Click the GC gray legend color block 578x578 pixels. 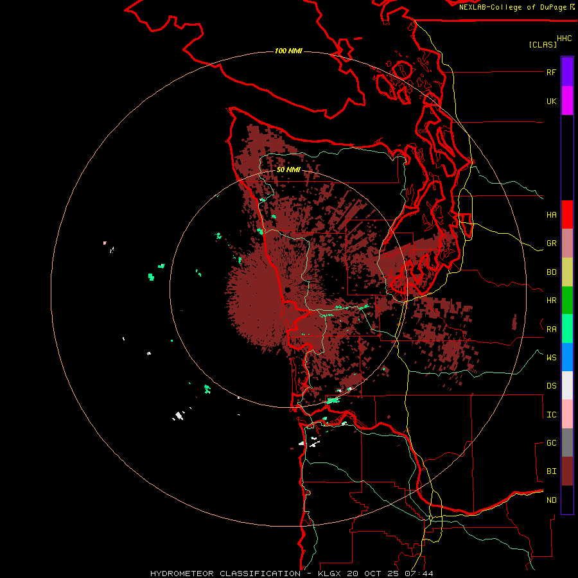pyautogui.click(x=567, y=442)
